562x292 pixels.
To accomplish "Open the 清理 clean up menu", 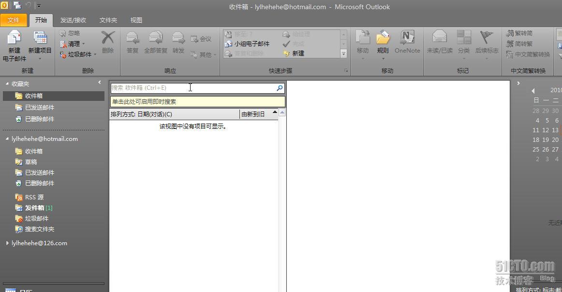I will click(x=73, y=43).
